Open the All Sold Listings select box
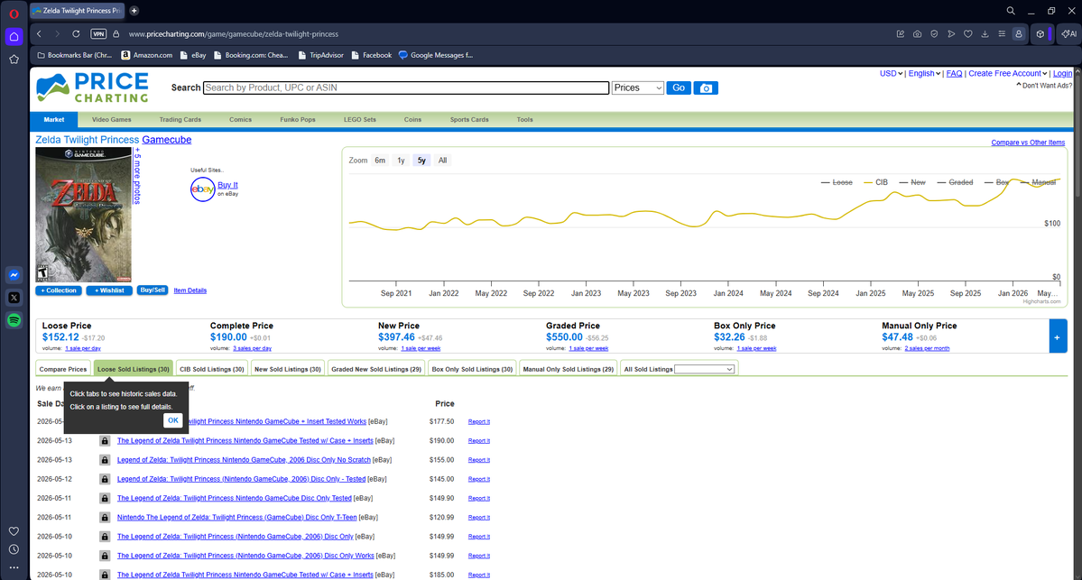This screenshot has height=580, width=1082. 704,369
